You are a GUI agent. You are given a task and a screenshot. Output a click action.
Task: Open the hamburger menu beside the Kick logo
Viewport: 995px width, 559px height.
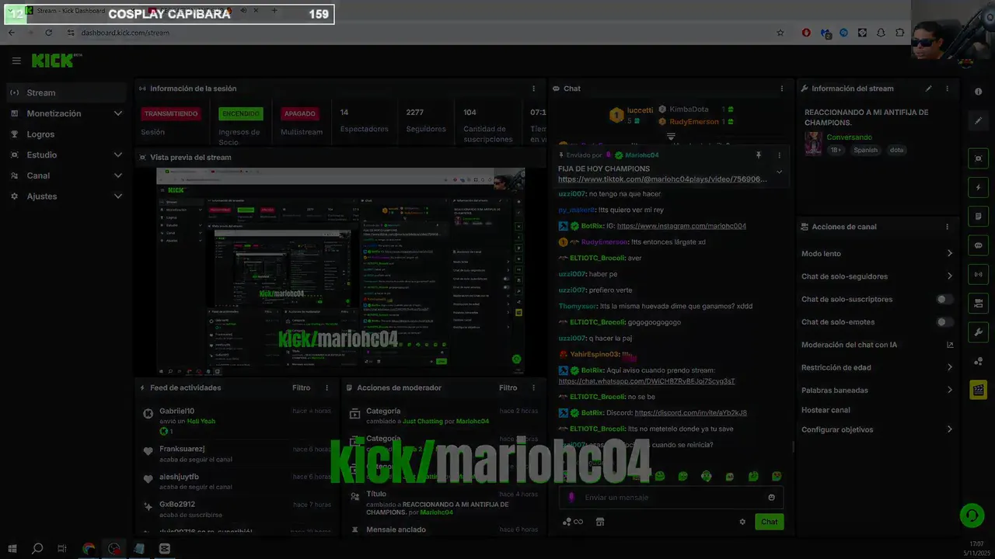click(16, 61)
